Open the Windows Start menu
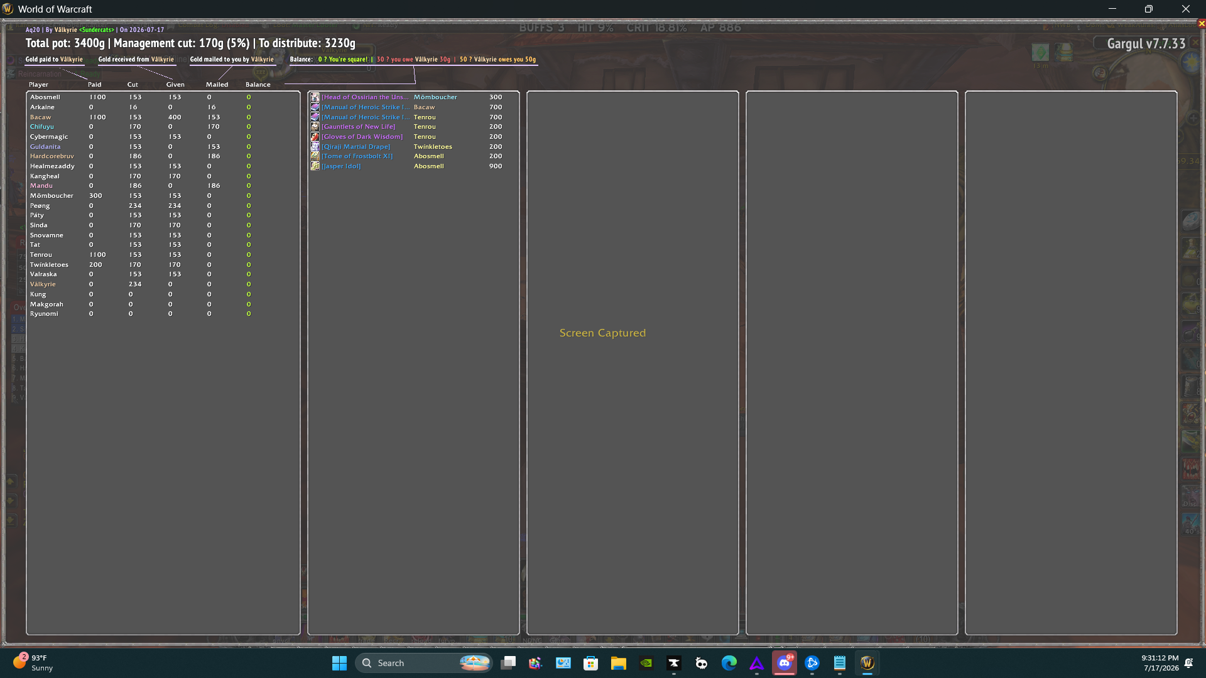Viewport: 1206px width, 678px height. tap(339, 663)
